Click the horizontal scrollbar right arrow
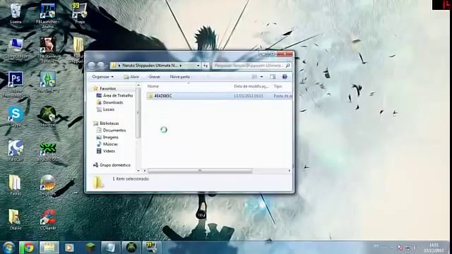 click(x=289, y=171)
